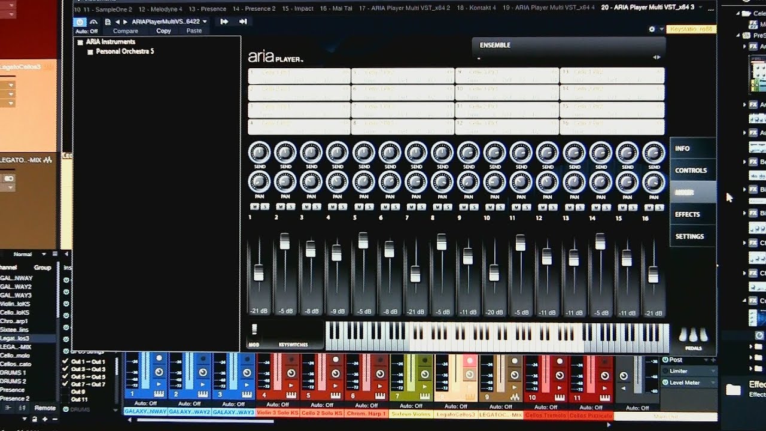This screenshot has height=431, width=766.
Task: Solo ARIA mixer channel 8
Action: click(x=448, y=207)
